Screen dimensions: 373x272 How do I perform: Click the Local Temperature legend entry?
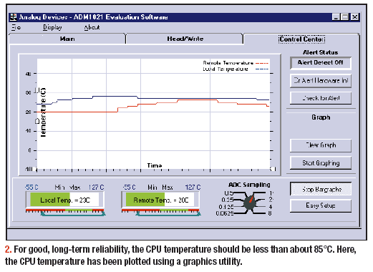236,69
